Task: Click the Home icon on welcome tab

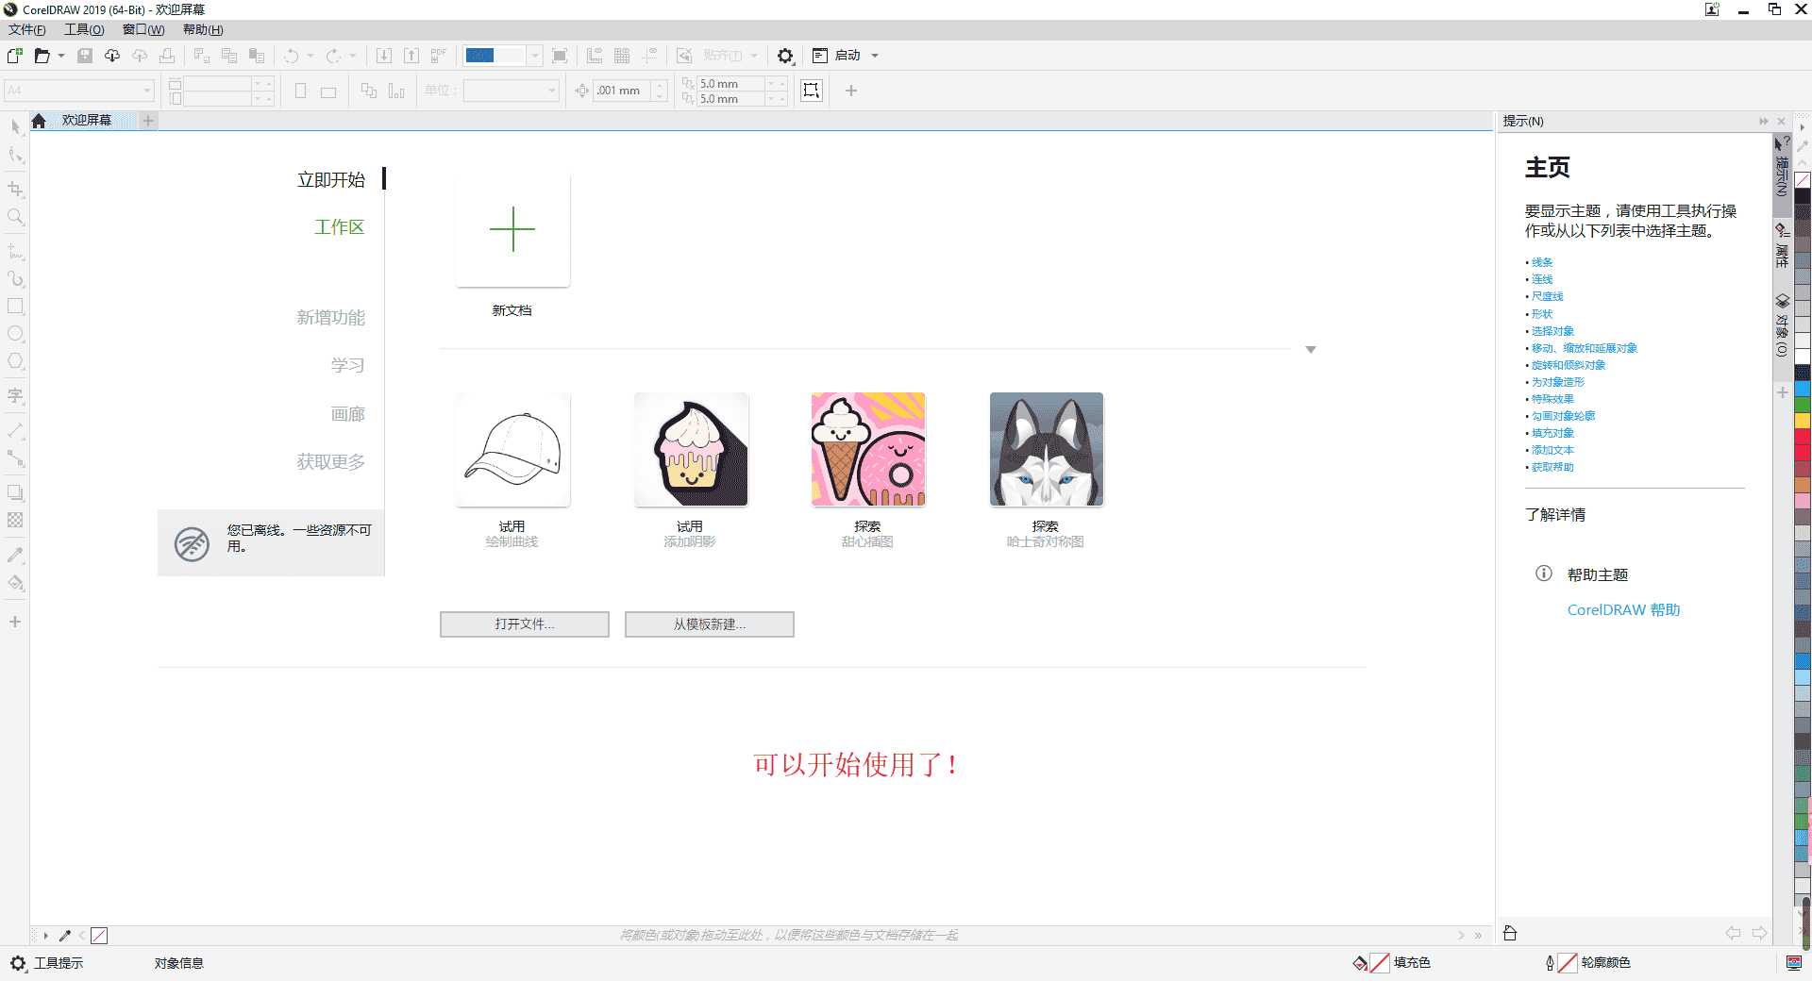Action: (x=39, y=121)
